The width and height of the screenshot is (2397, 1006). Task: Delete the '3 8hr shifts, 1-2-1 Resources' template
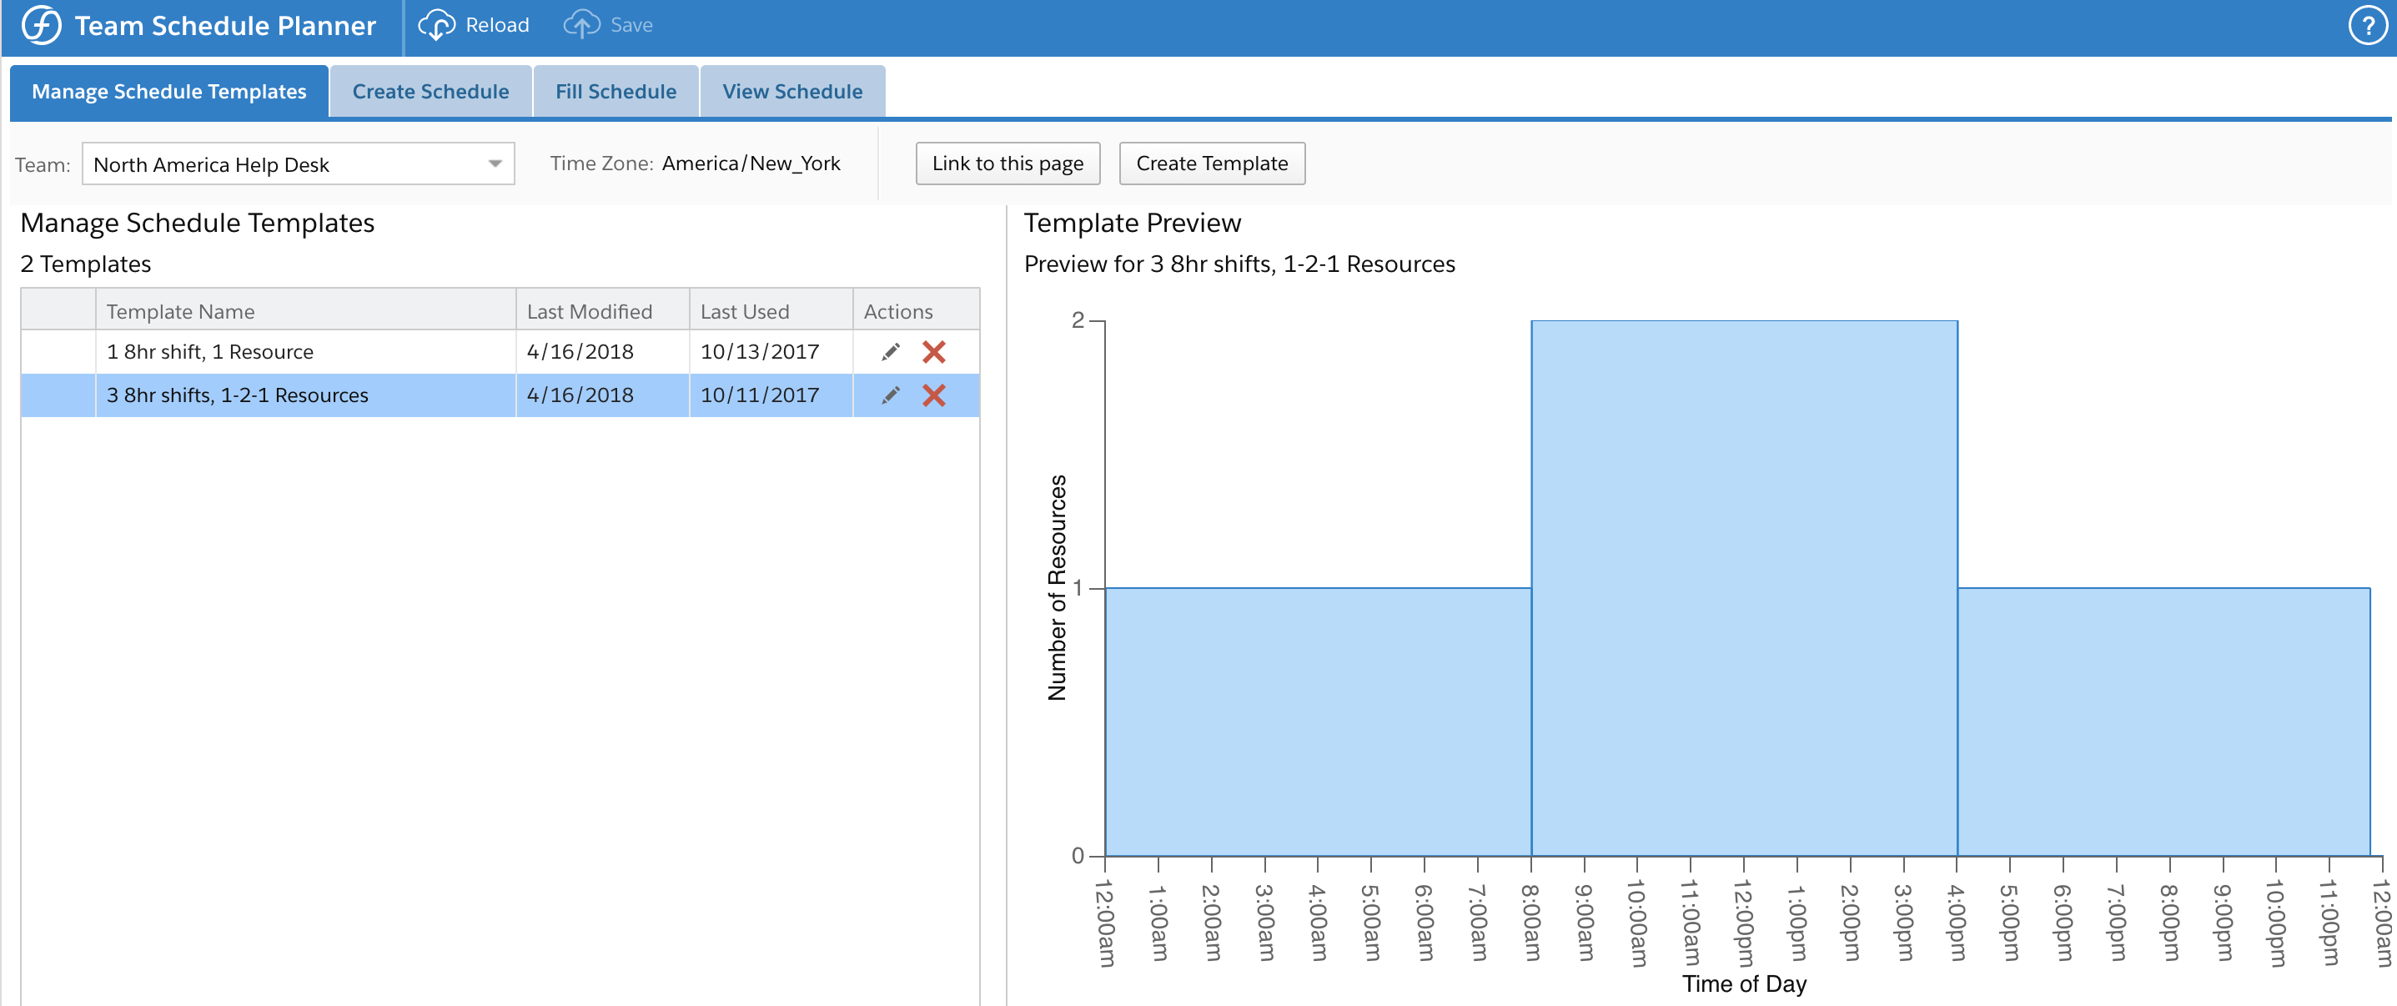(933, 395)
